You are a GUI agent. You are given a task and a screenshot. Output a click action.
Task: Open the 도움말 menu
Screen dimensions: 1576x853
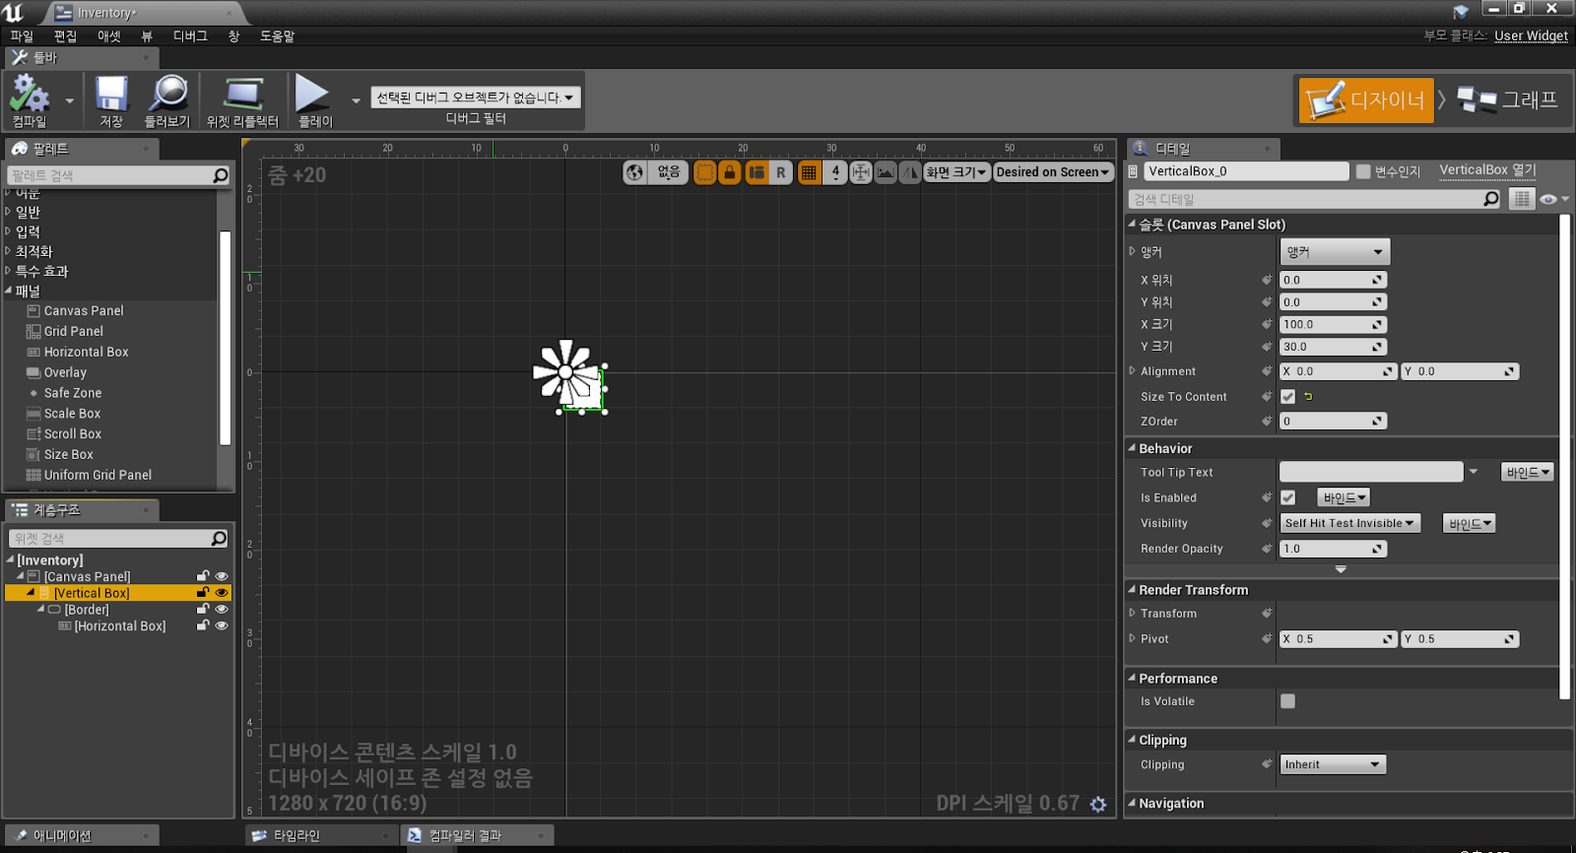[277, 36]
